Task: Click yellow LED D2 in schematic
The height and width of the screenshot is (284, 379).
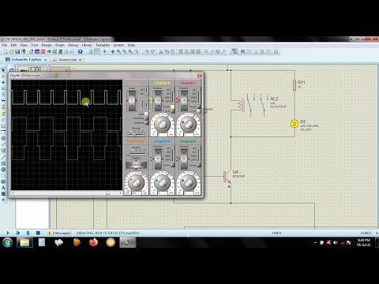Action: (x=295, y=124)
